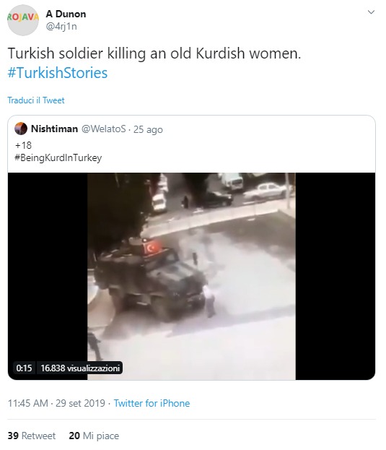Click the Traduci il Tweet link
Viewport: 386px width, 450px height.
point(36,100)
